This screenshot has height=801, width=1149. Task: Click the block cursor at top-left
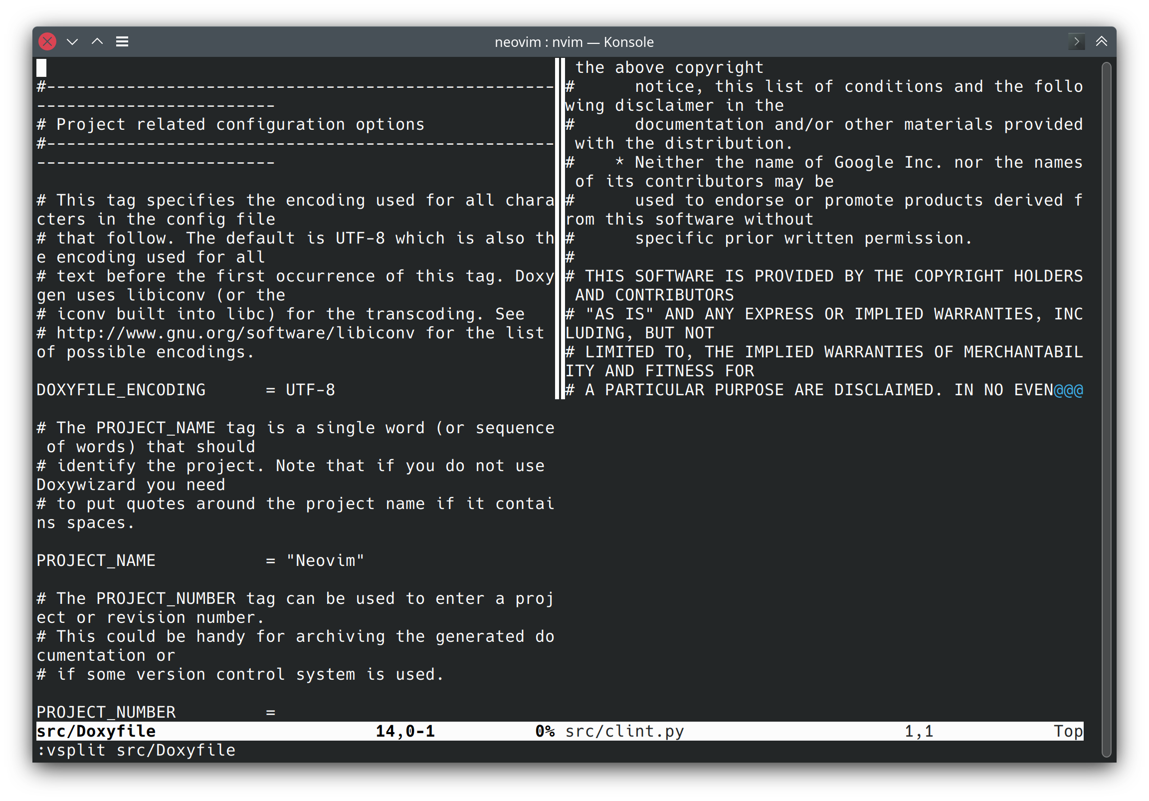41,68
